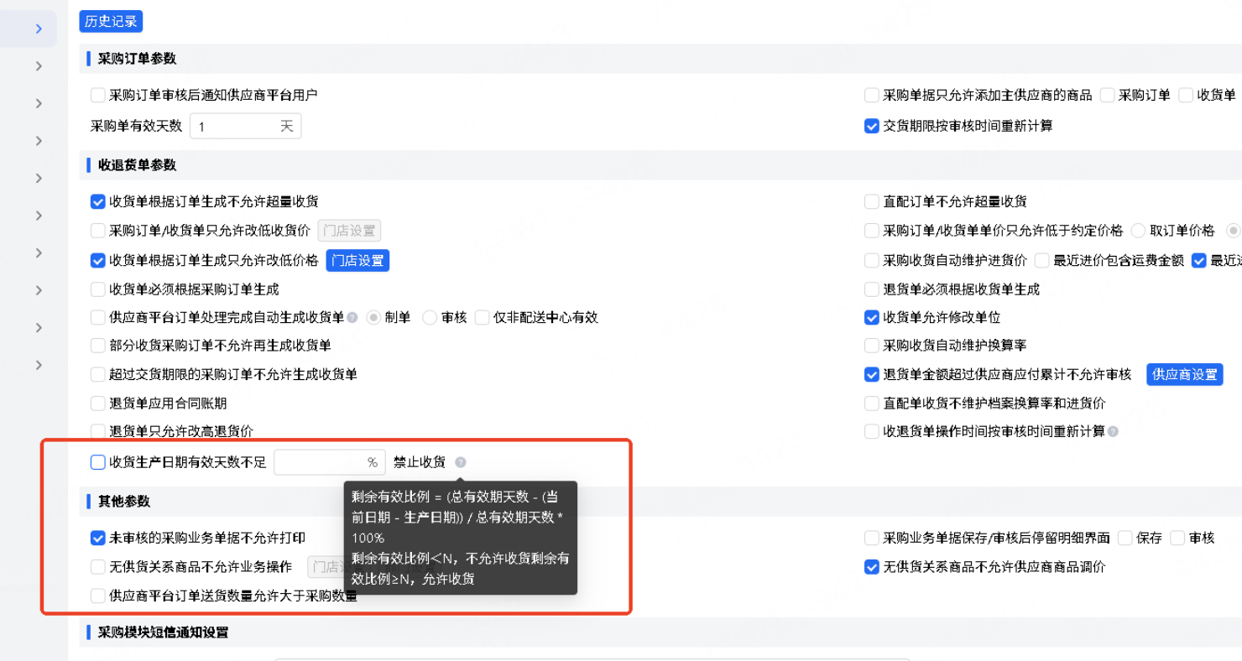This screenshot has height=661, width=1242.
Task: Check 仅非配送中心有效 option
Action: 482,318
